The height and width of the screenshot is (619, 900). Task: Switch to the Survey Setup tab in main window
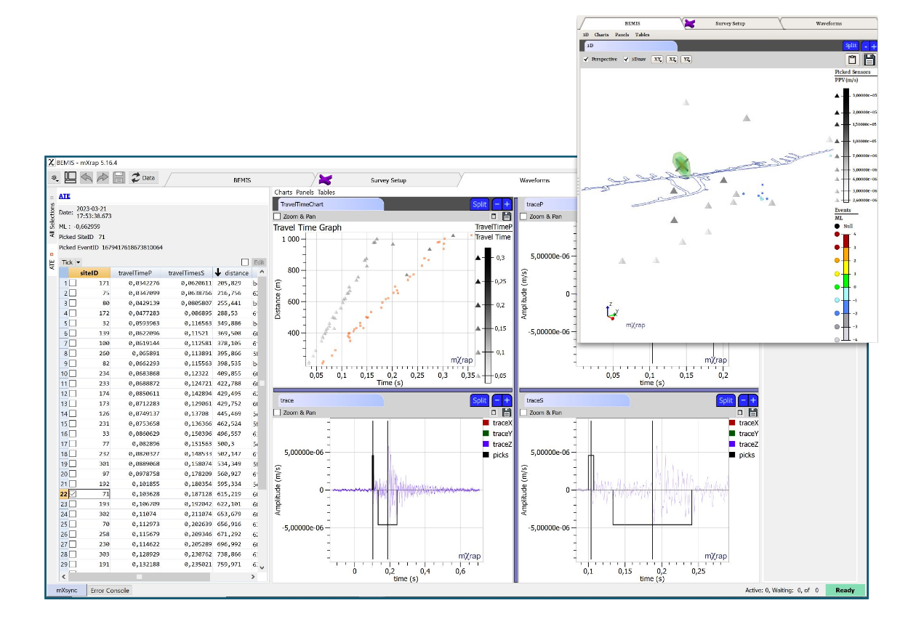(x=388, y=180)
